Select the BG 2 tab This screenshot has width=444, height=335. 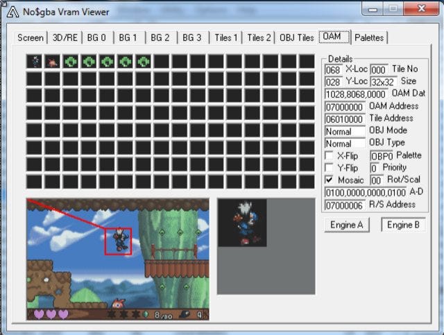pos(160,37)
